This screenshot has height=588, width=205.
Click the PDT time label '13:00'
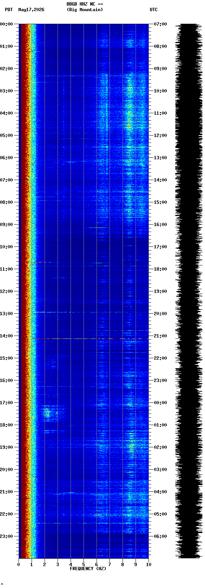tap(6, 314)
